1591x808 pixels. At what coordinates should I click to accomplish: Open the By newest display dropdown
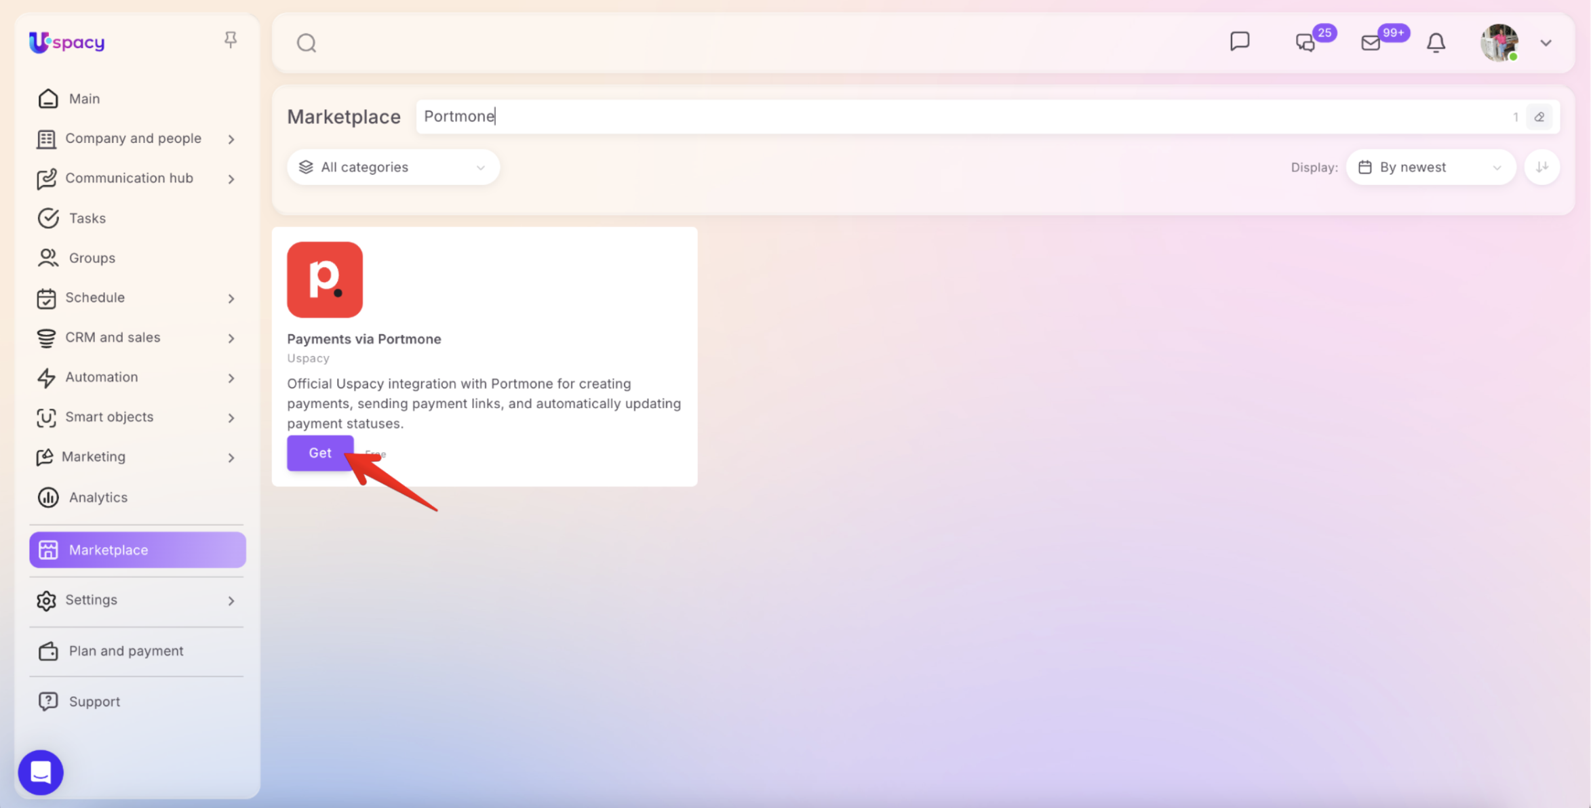point(1431,167)
